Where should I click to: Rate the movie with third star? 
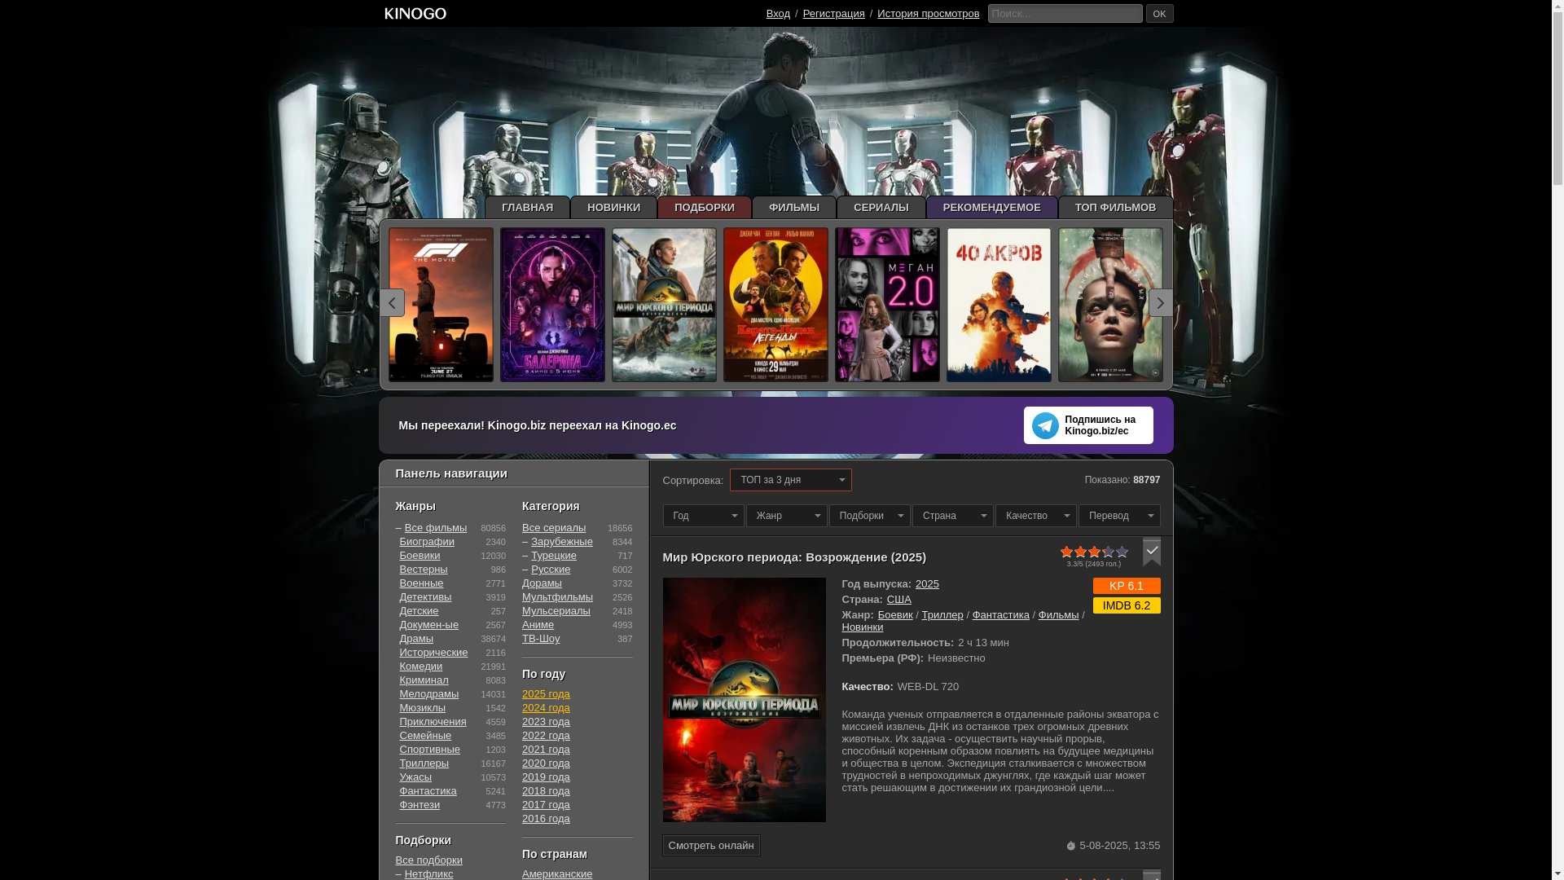point(1095,552)
